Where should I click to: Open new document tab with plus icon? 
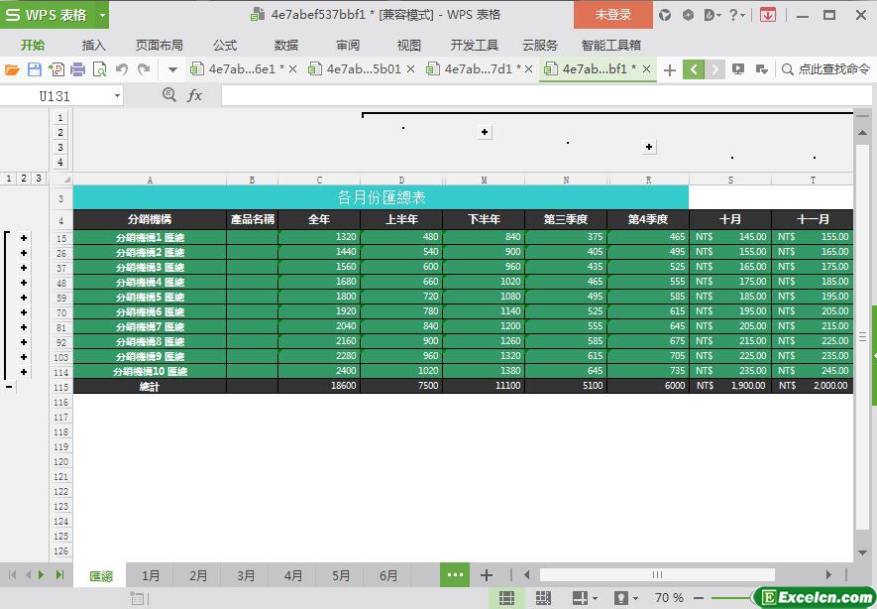click(x=670, y=69)
